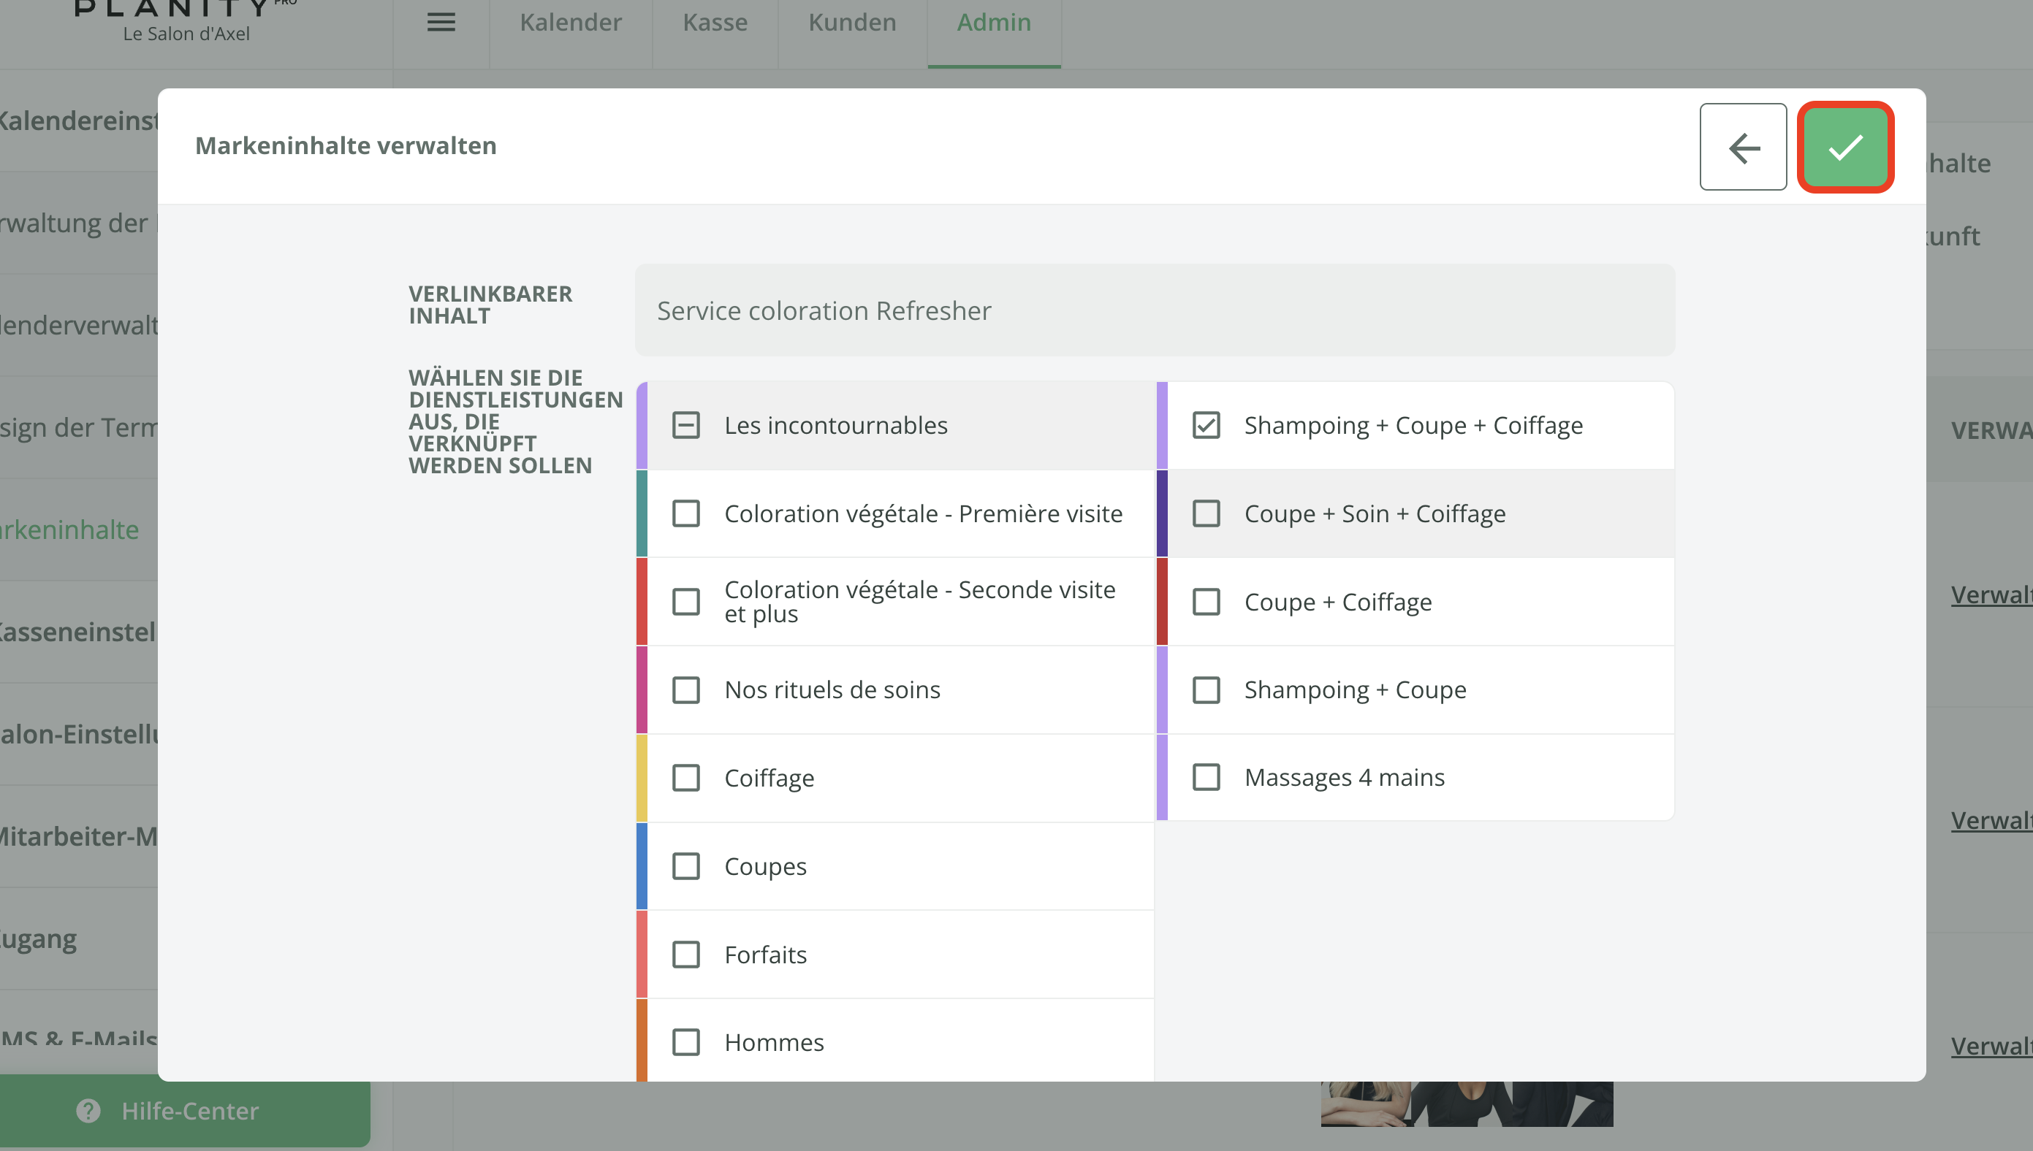The height and width of the screenshot is (1151, 2033).
Task: Expand the Coupes category row
Action: [765, 865]
